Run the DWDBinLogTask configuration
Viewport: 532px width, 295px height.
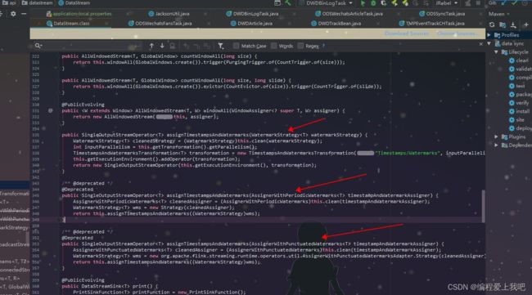click(x=363, y=3)
